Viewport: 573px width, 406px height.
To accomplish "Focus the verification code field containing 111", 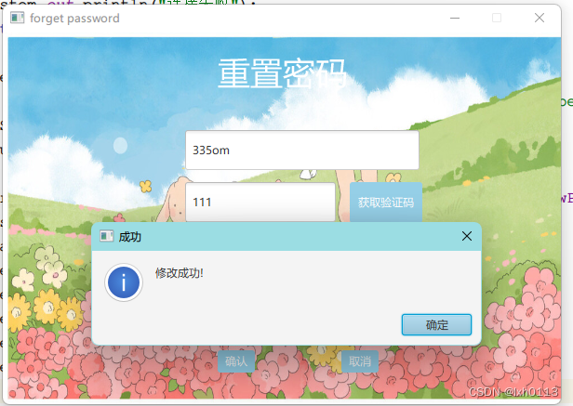I will [x=260, y=203].
